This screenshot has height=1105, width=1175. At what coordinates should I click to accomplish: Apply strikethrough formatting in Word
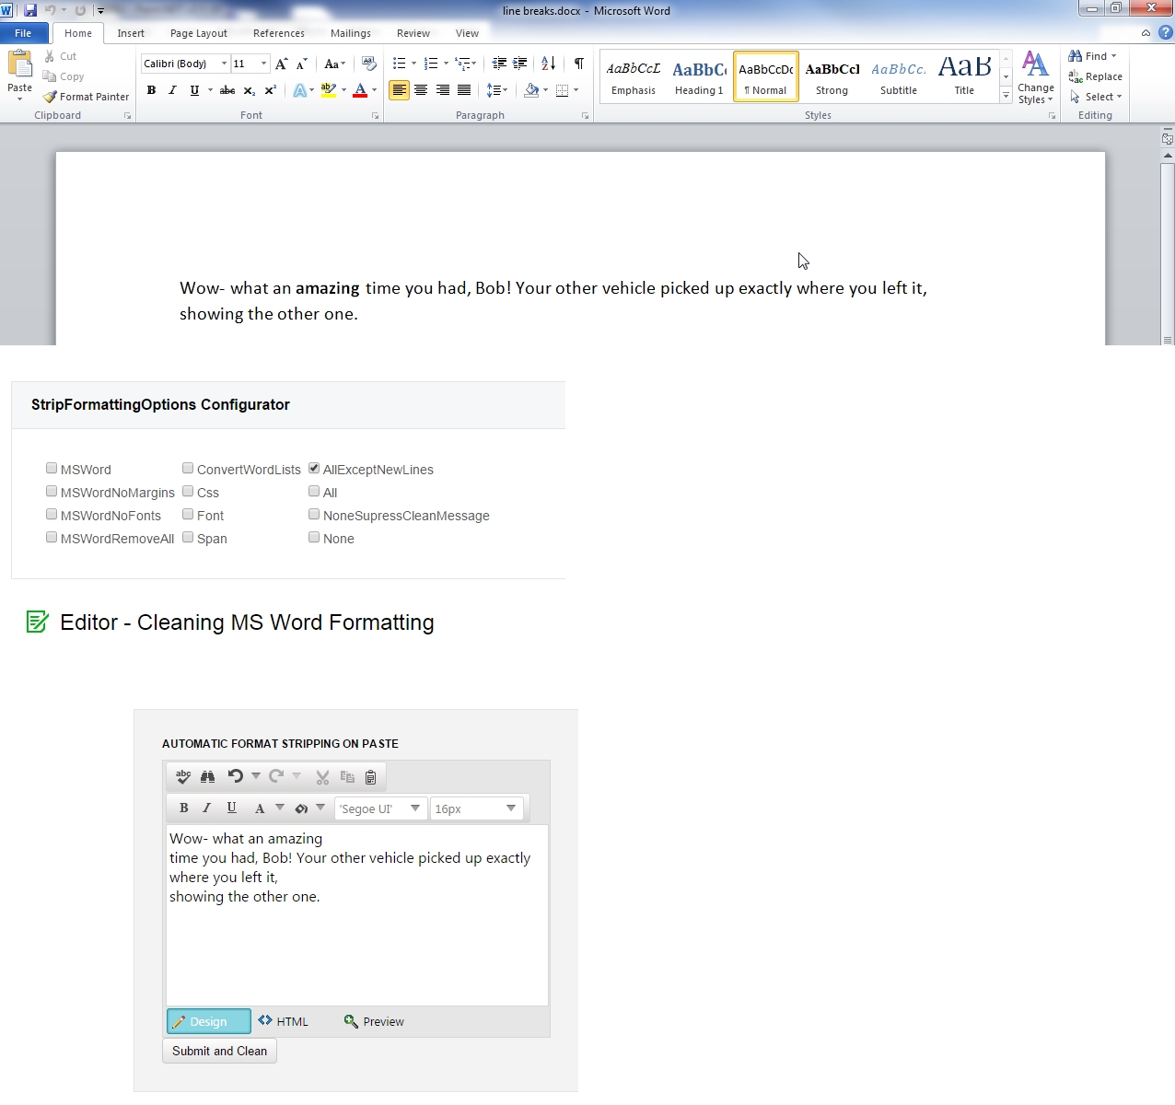pos(227,90)
